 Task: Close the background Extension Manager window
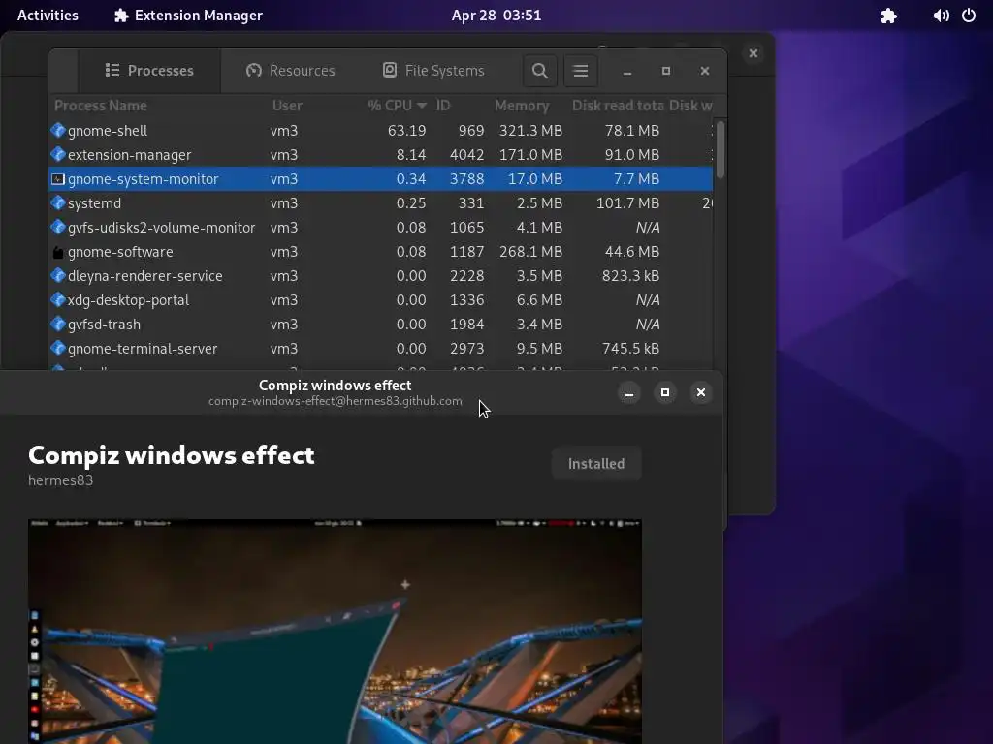click(x=753, y=53)
